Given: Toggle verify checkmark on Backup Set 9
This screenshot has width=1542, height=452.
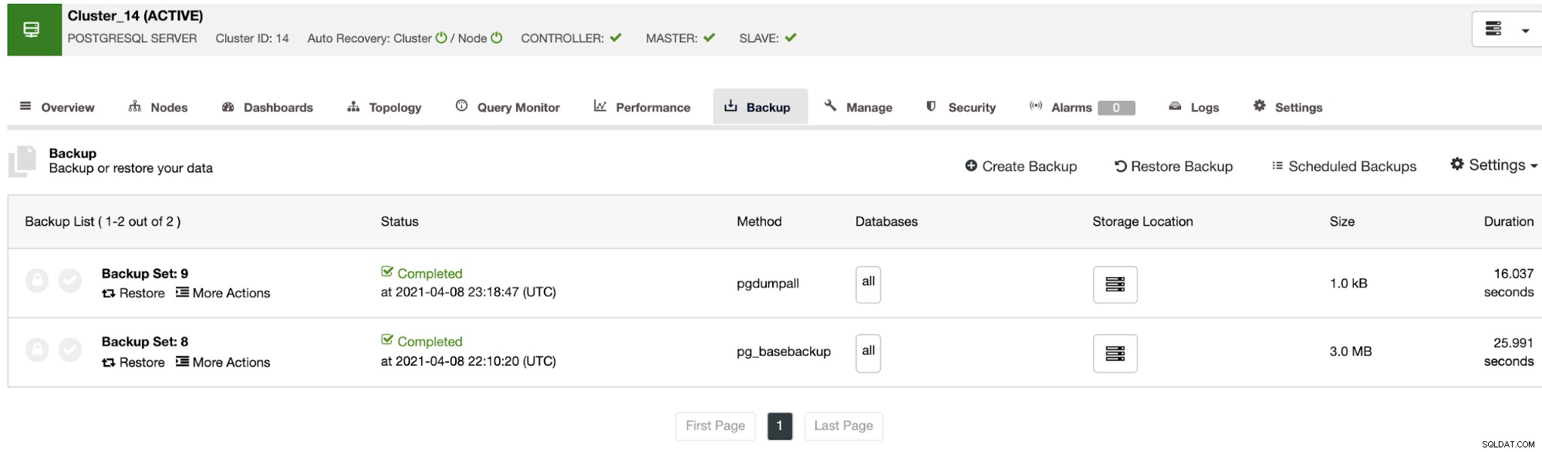Looking at the screenshot, I should coord(70,280).
